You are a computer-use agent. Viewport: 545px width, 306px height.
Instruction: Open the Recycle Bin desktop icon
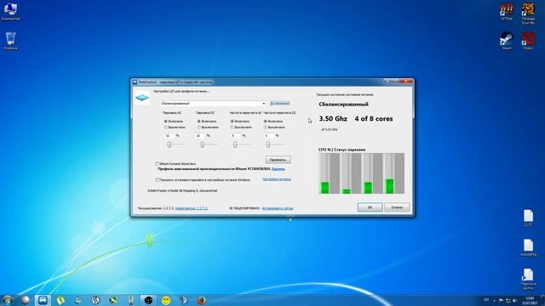(11, 41)
